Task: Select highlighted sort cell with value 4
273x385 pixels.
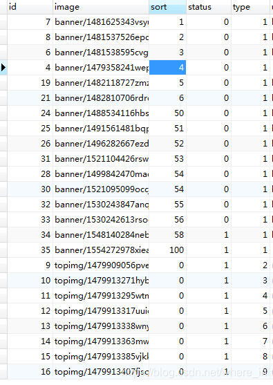Action: pos(167,67)
